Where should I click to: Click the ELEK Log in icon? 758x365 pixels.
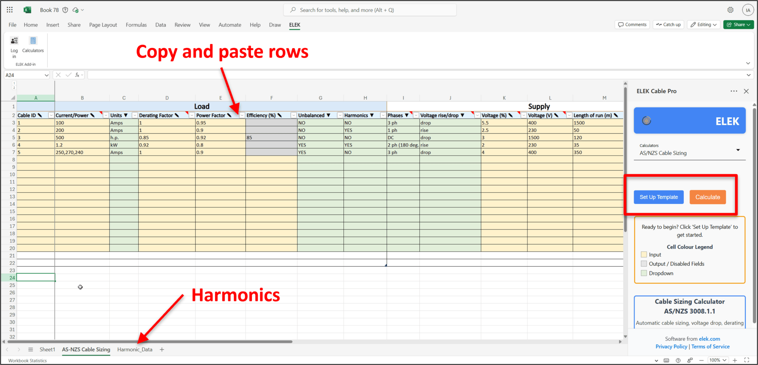click(14, 45)
